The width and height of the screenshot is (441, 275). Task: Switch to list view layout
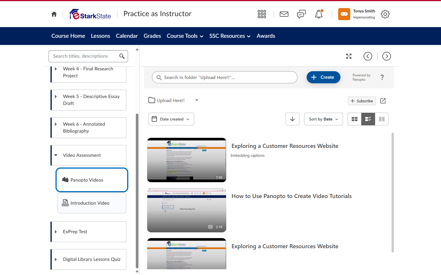coord(382,119)
